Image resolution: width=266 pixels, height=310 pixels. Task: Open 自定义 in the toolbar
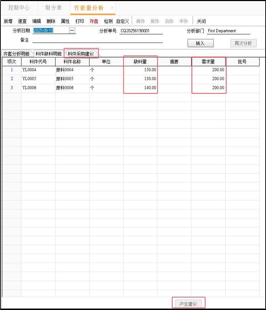(122, 21)
